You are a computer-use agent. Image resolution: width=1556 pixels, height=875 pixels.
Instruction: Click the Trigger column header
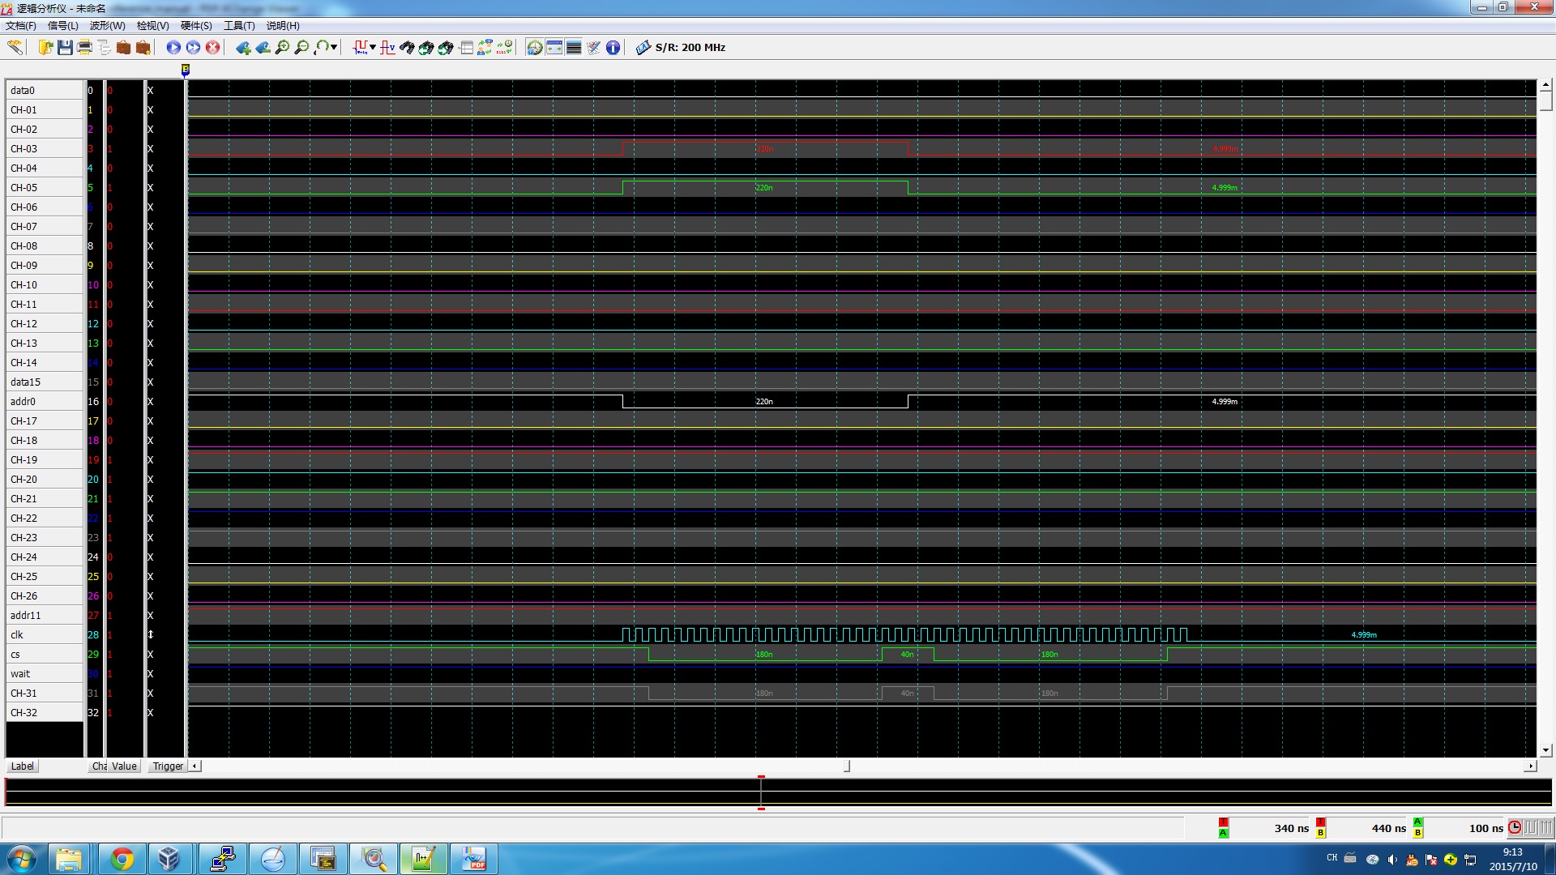(168, 766)
